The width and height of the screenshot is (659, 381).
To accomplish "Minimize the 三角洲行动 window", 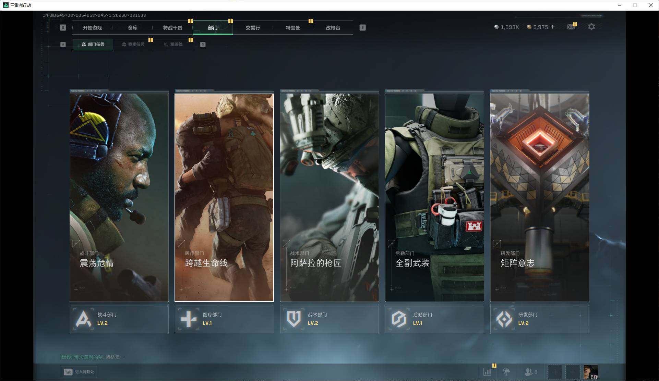I will click(x=620, y=5).
